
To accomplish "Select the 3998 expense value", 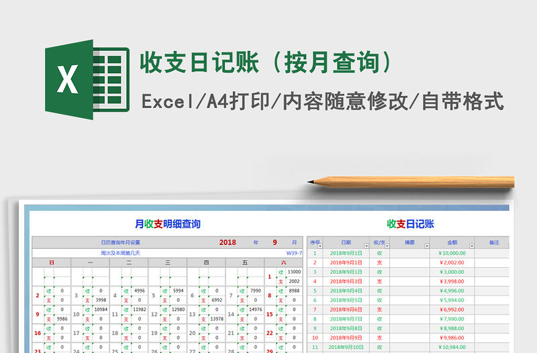I will point(101,300).
